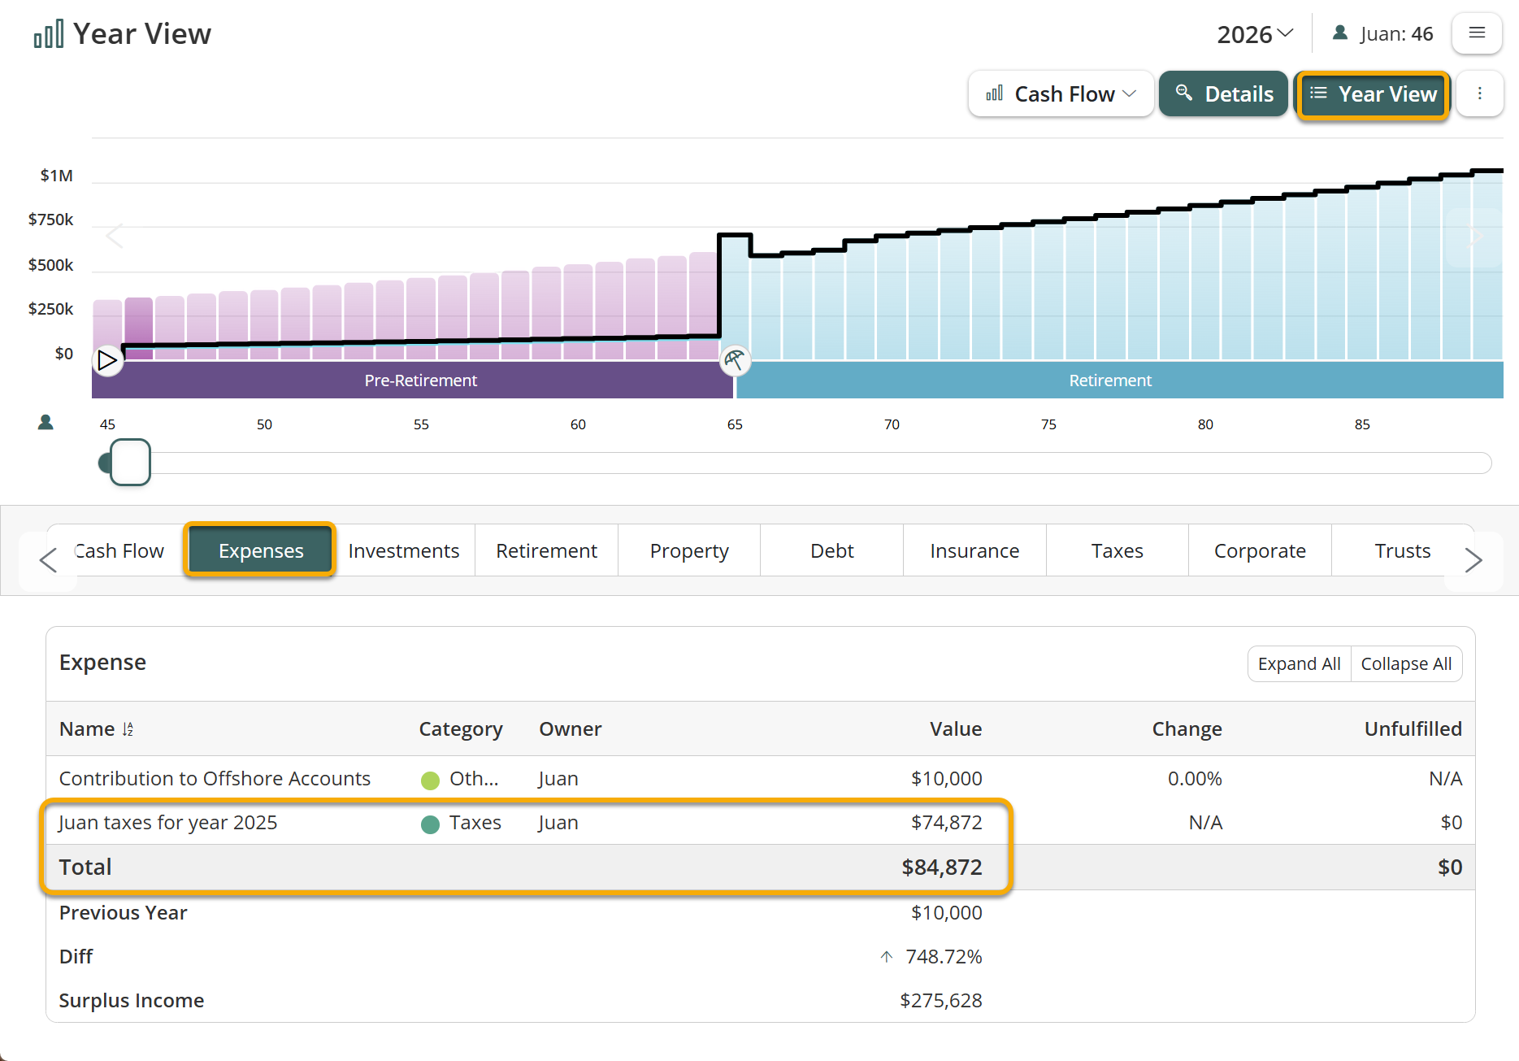Open the Juan: 46 person selector
Screen dimensions: 1519x1061
point(1382,34)
